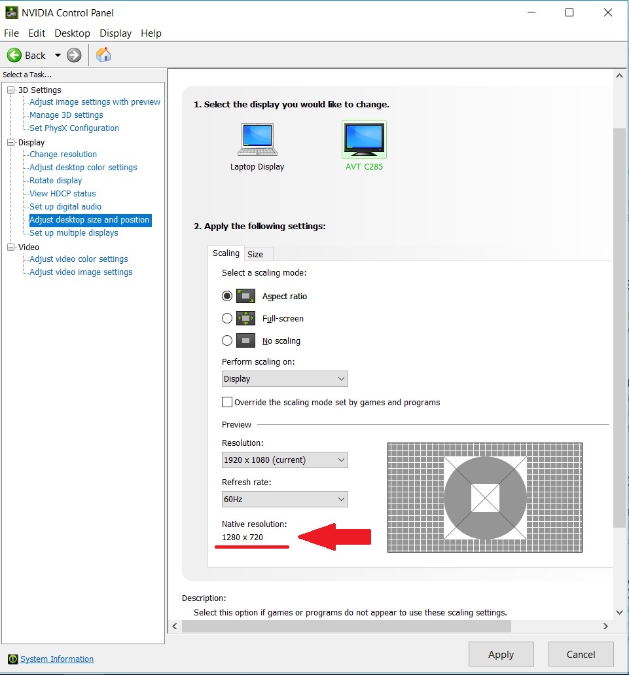
Task: Open the Edit menu
Action: pyautogui.click(x=37, y=33)
